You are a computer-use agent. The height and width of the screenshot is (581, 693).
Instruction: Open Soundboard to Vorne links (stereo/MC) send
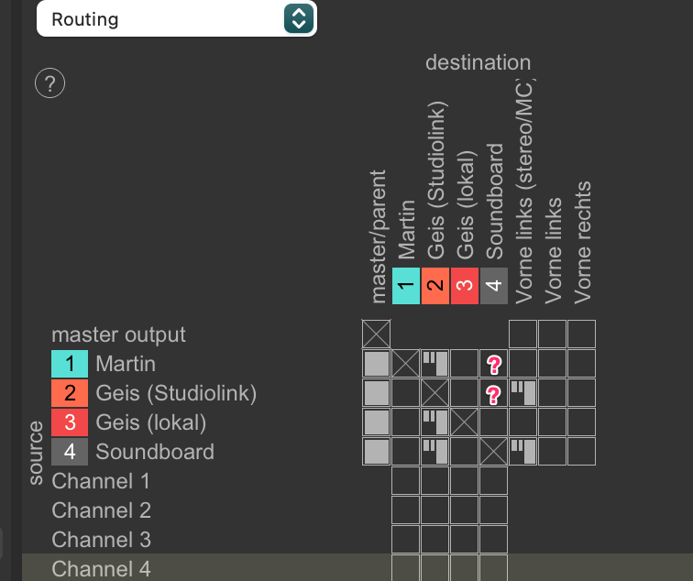tap(523, 452)
